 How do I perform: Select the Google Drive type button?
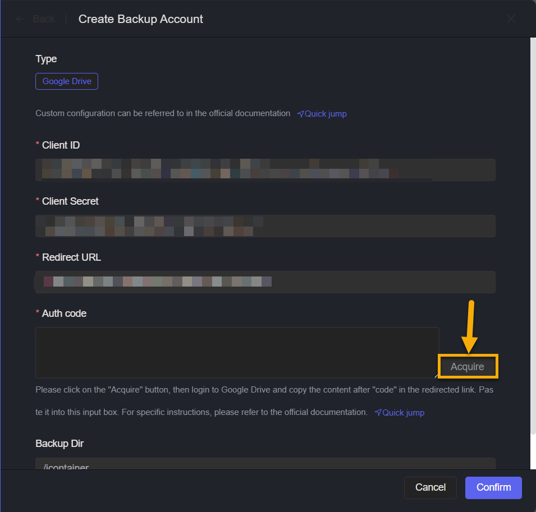tap(67, 81)
